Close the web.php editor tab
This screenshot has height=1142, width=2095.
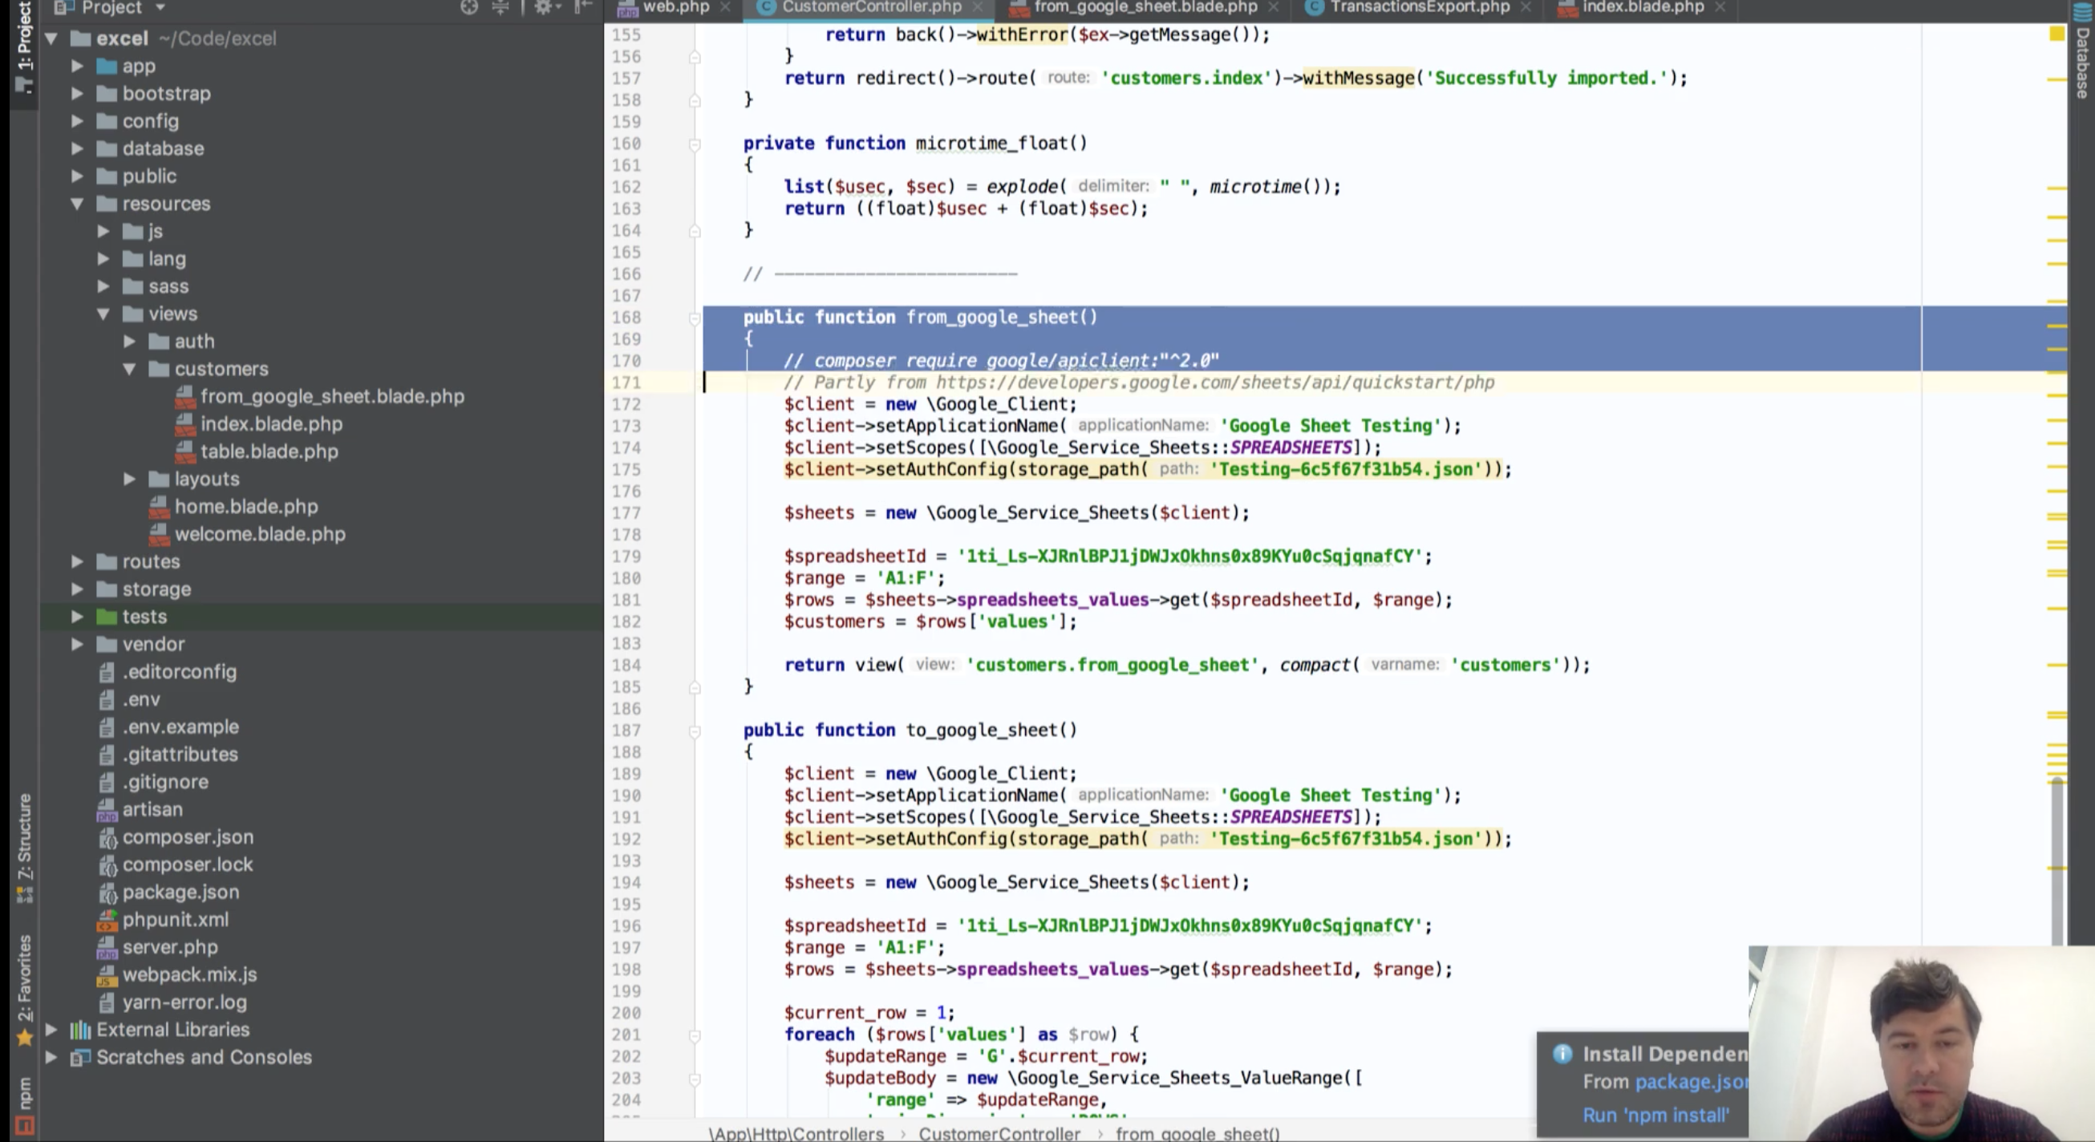[x=724, y=7]
